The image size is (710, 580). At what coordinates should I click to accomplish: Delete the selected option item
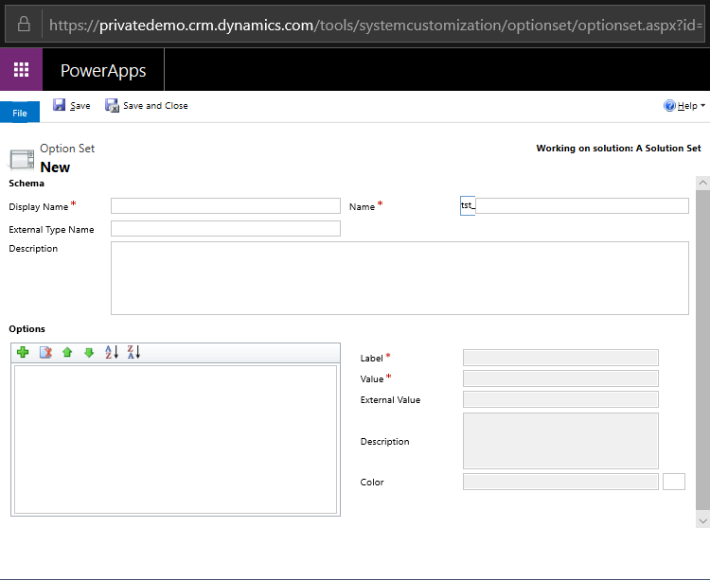tap(45, 353)
